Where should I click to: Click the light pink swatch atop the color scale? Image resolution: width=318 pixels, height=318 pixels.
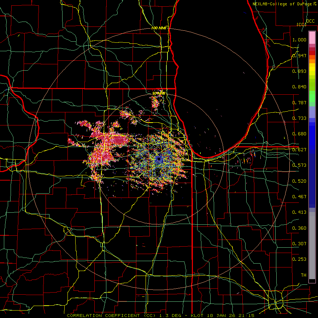(312, 38)
